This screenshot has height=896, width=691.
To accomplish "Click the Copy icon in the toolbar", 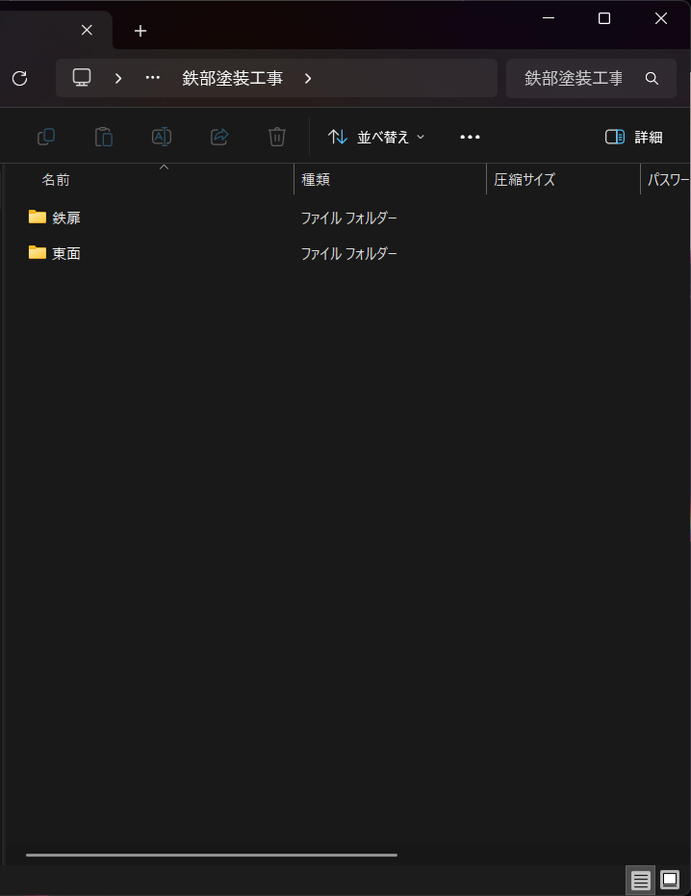I will tap(46, 137).
